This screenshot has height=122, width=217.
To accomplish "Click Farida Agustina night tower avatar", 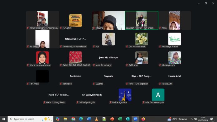I will [125, 95].
